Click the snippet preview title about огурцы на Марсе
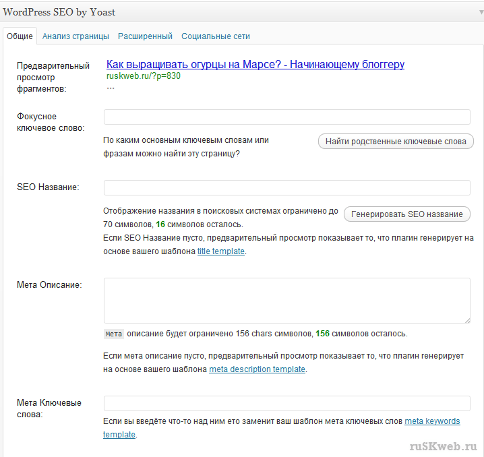 tap(255, 65)
